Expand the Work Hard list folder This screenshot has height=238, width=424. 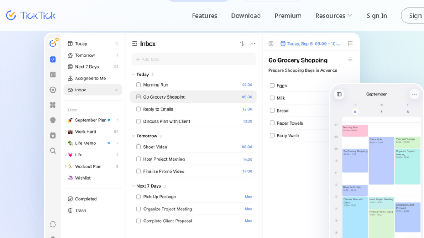point(66,132)
